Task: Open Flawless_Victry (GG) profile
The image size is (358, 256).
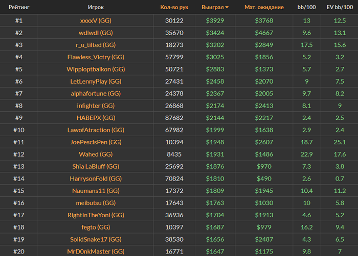Action: 96,57
